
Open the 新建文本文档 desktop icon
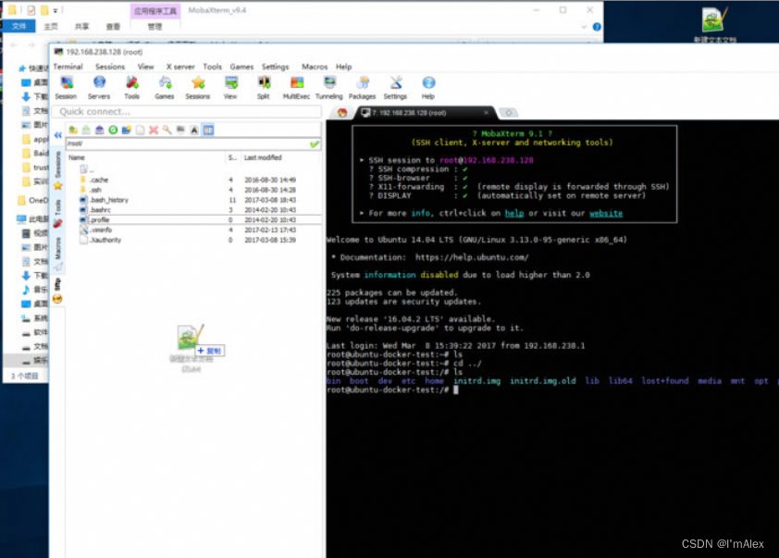715,25
